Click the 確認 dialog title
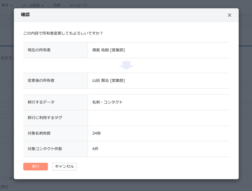The height and width of the screenshot is (191, 252). pos(25,15)
